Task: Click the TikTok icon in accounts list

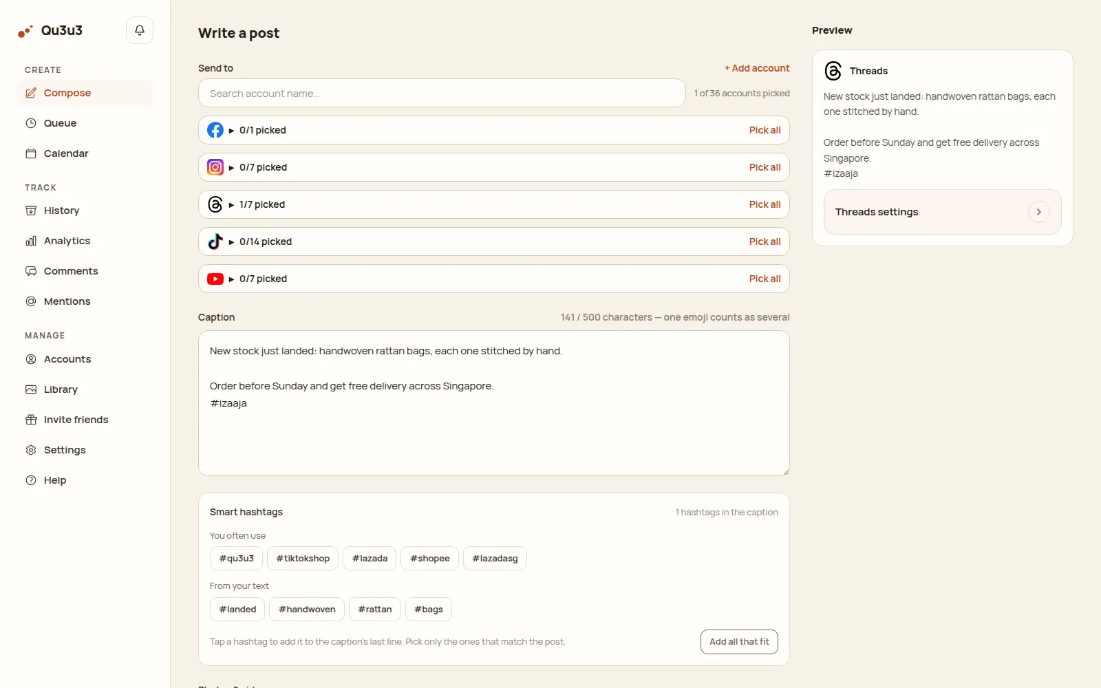Action: click(x=215, y=241)
